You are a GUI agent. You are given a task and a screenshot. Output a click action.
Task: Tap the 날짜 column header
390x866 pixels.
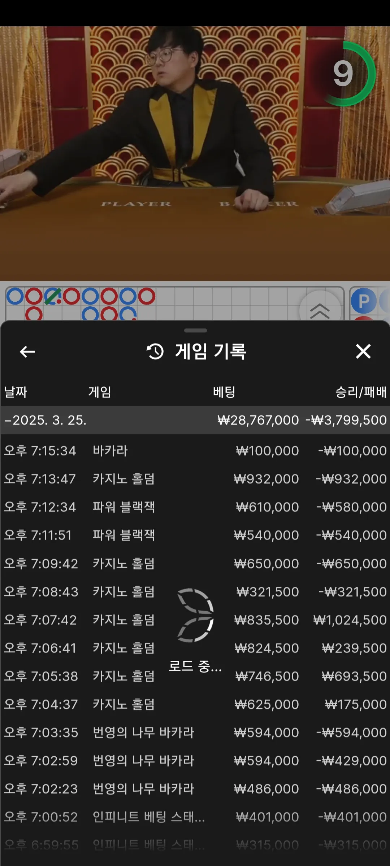[16, 392]
